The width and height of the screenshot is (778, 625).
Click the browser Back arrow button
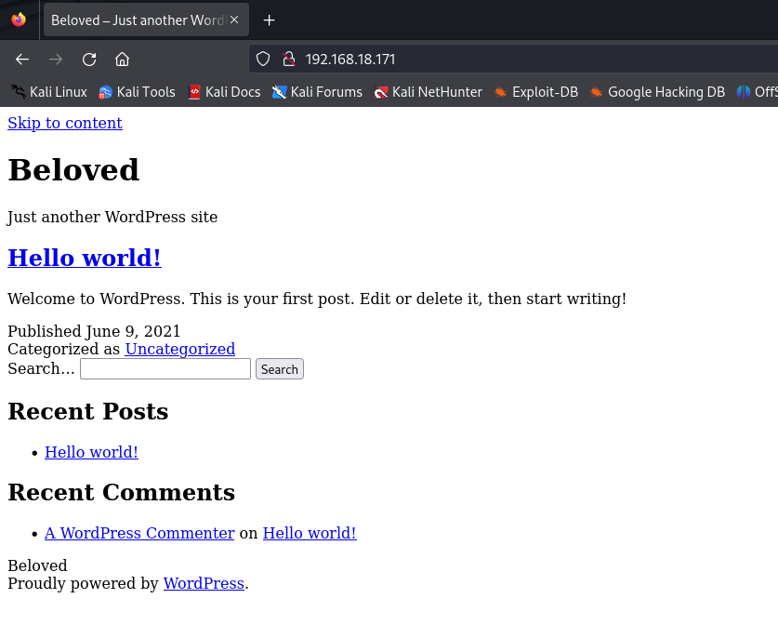pos(22,60)
